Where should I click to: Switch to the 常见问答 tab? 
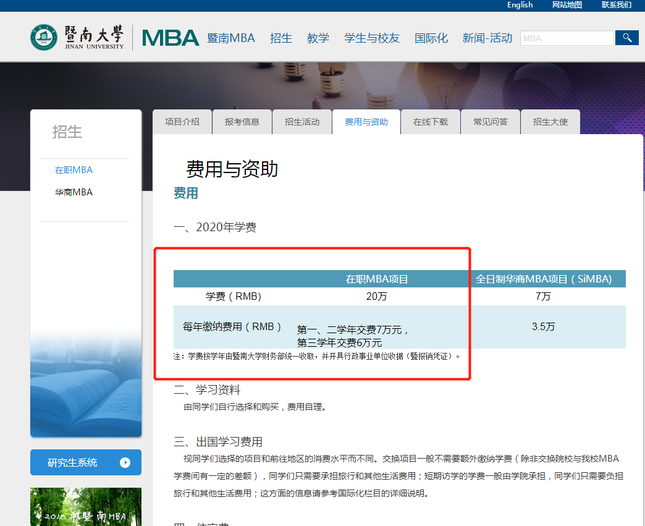(x=491, y=122)
